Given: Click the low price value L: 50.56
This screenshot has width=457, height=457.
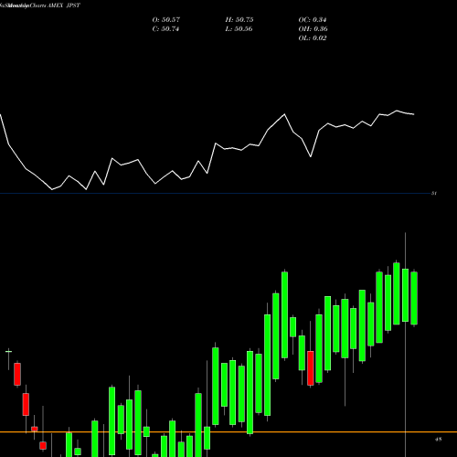Looking at the screenshot, I should [x=239, y=29].
